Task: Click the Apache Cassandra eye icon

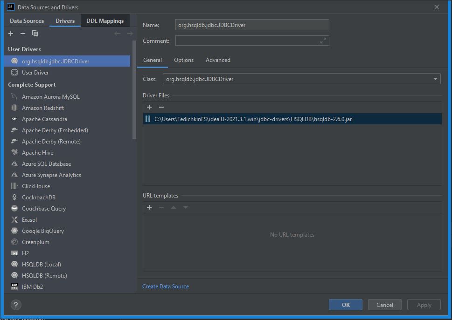Action: click(x=14, y=119)
